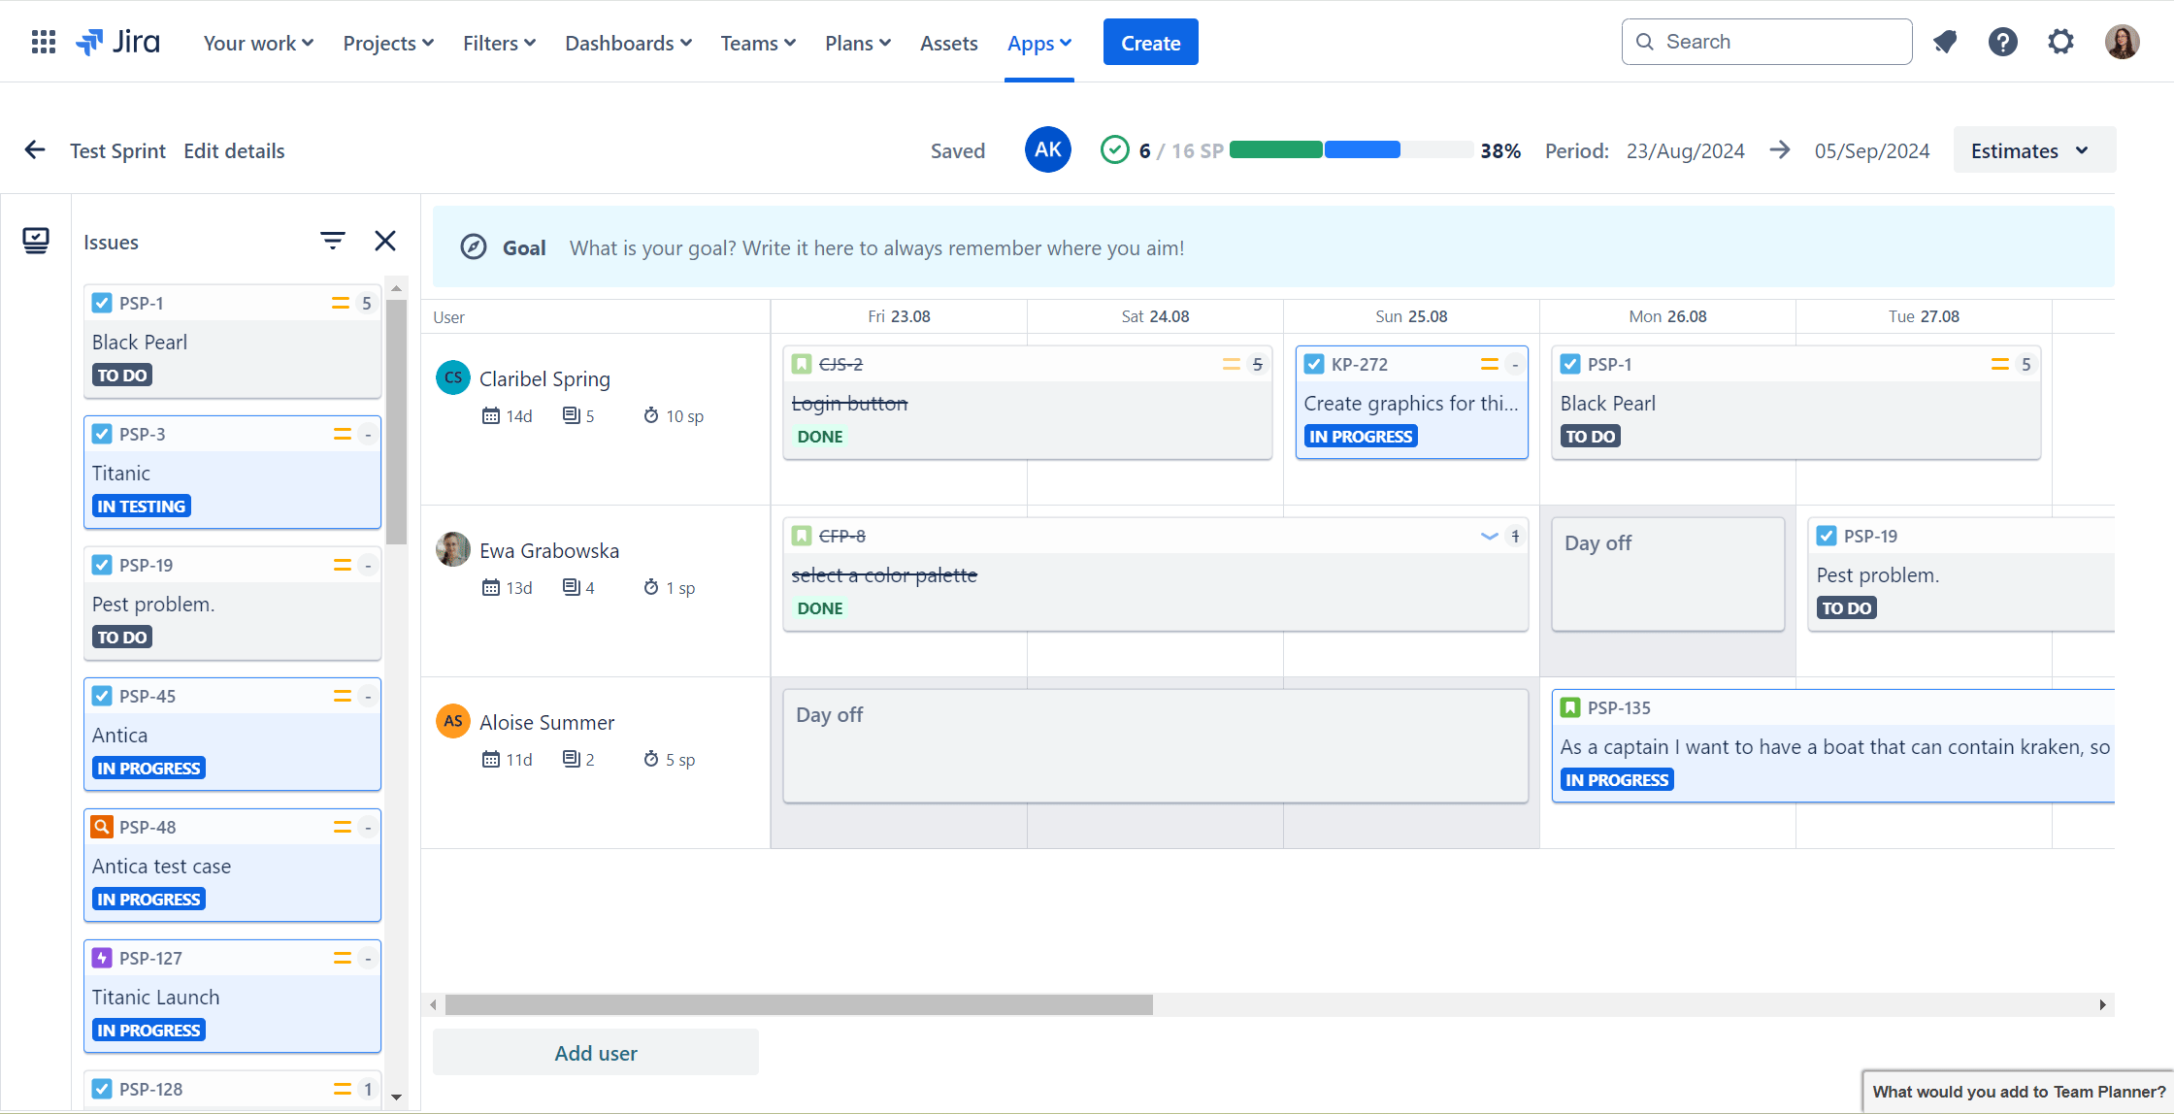Click the PSP-1 task checkbox in Issues list
Viewport: 2174px width, 1114px height.
click(x=102, y=303)
